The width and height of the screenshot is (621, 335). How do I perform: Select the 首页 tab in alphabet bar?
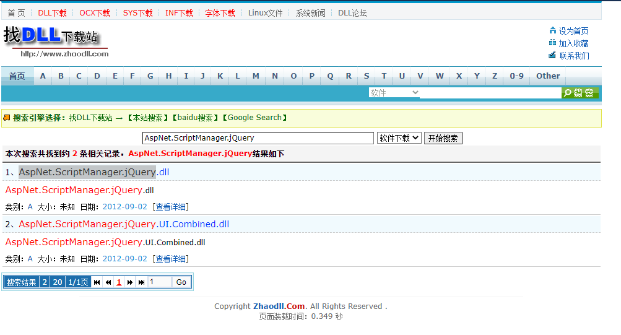click(x=17, y=76)
